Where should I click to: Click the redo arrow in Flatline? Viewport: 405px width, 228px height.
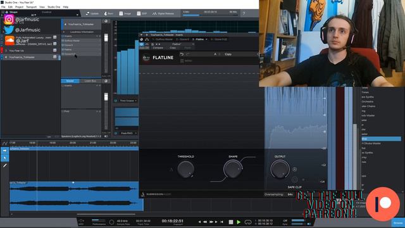click(188, 54)
